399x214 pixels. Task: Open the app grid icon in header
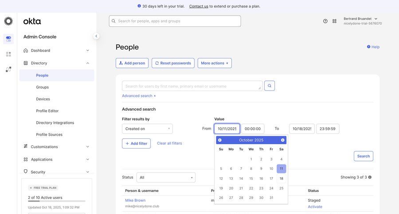(x=334, y=21)
